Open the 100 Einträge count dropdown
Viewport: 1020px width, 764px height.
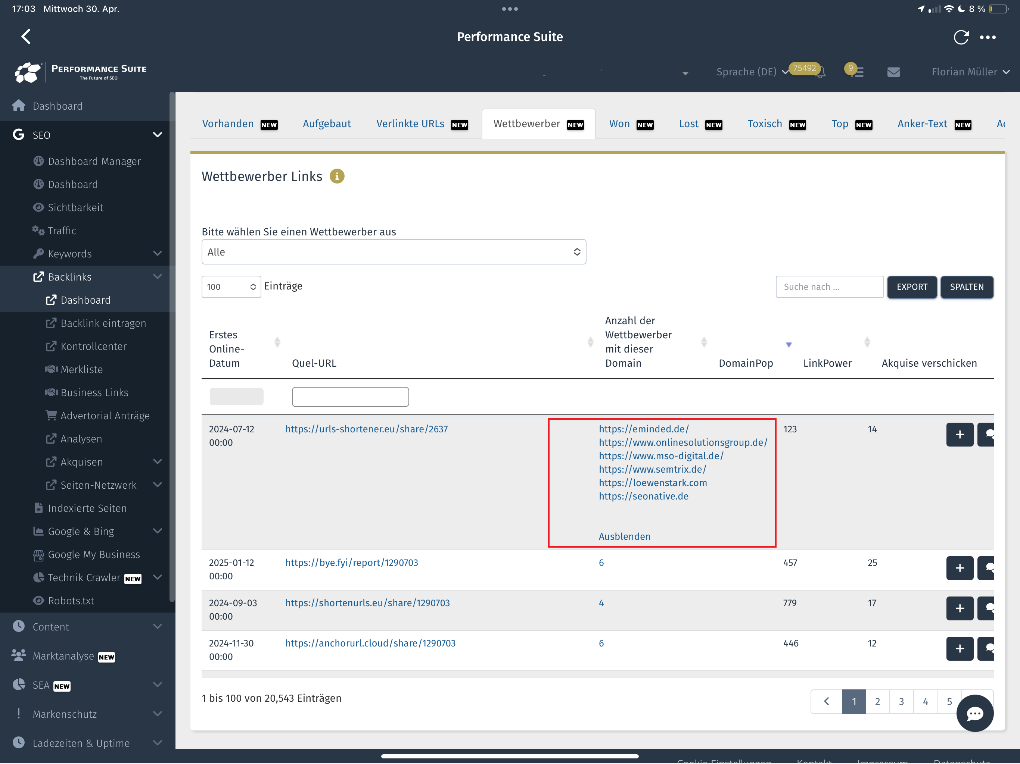click(231, 286)
